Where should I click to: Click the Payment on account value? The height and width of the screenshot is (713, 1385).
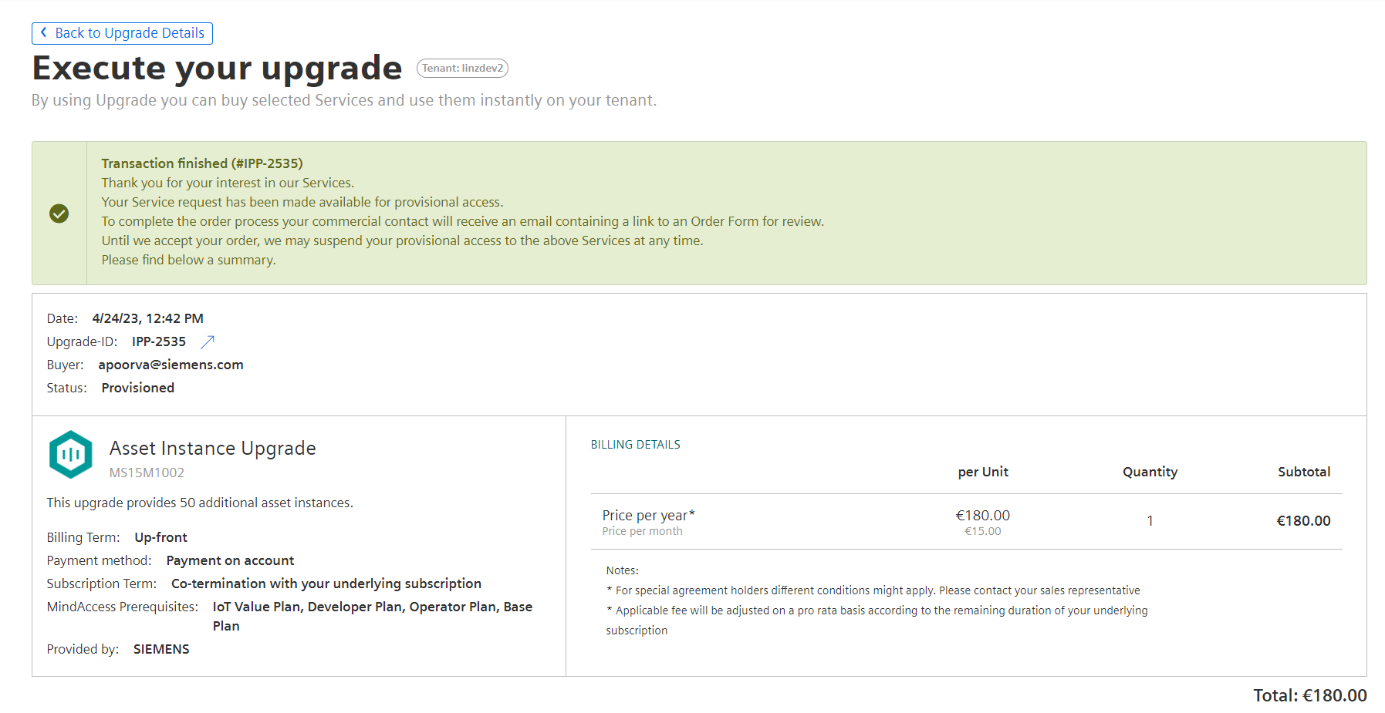tap(230, 560)
